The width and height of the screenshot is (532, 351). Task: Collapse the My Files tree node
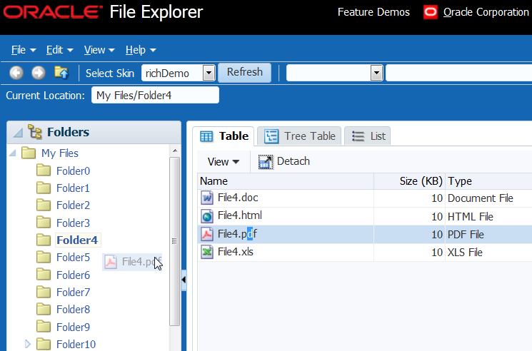pos(13,153)
